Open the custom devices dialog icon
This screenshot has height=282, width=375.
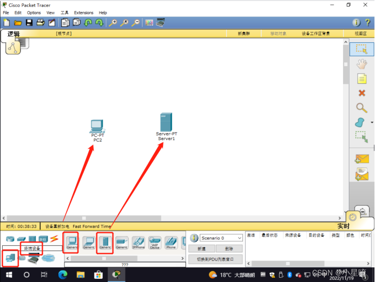(160, 23)
